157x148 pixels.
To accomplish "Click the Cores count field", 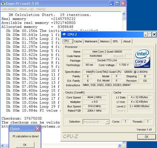I will pos(125,121).
